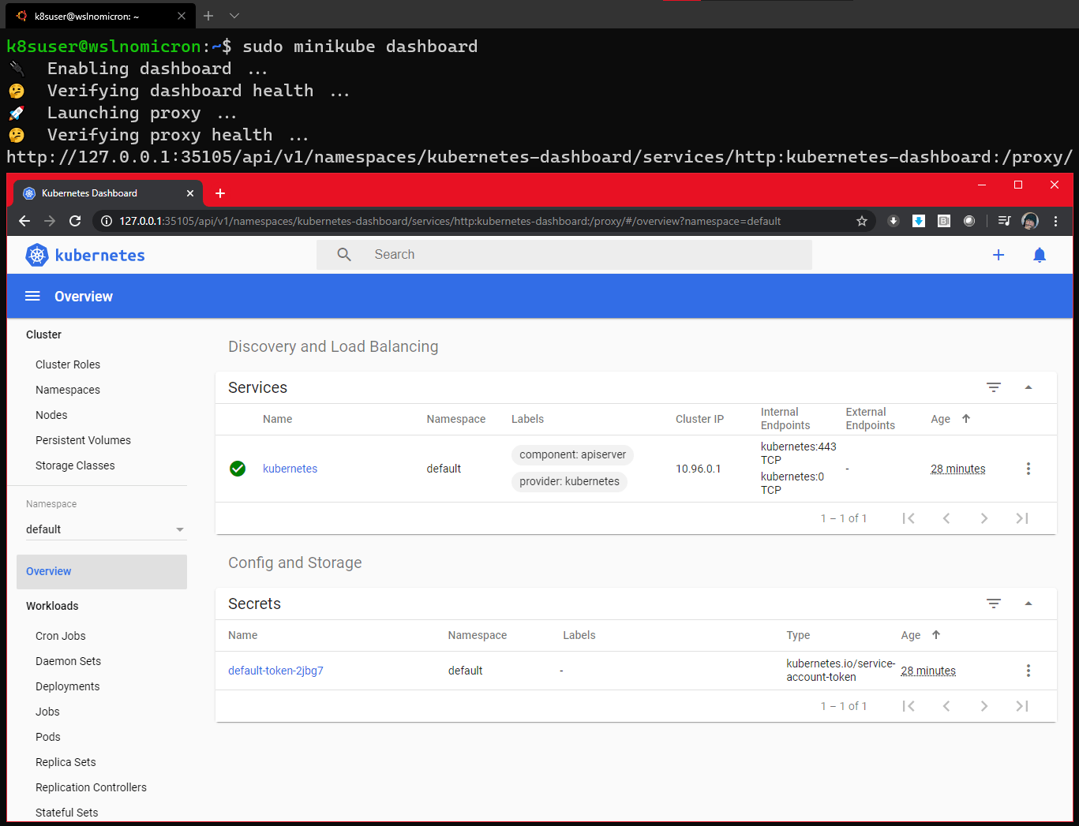Screen dimensions: 1079x826
Task: Click the browser downloads icon
Action: (x=893, y=221)
